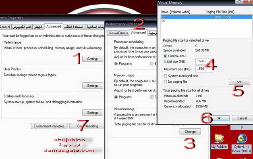This screenshot has width=253, height=159.
Task: Click Environment Variables button
Action: (49, 126)
